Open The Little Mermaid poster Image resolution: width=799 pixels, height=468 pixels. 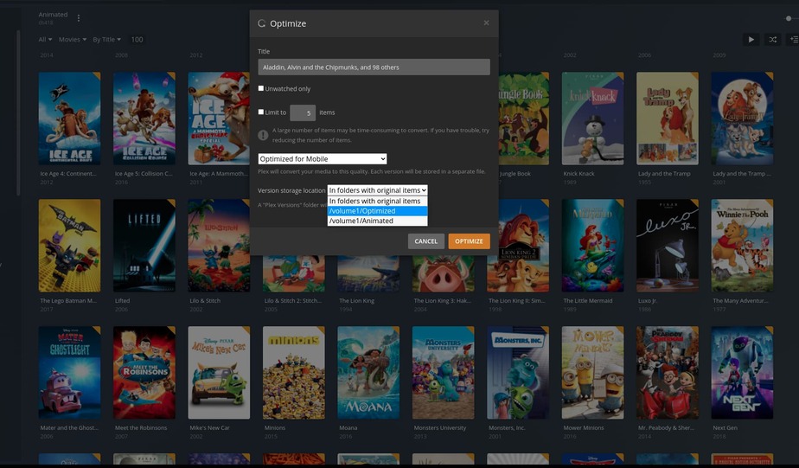[592, 246]
